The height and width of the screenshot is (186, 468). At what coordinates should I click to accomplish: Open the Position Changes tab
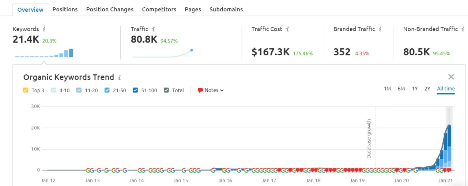(x=110, y=10)
